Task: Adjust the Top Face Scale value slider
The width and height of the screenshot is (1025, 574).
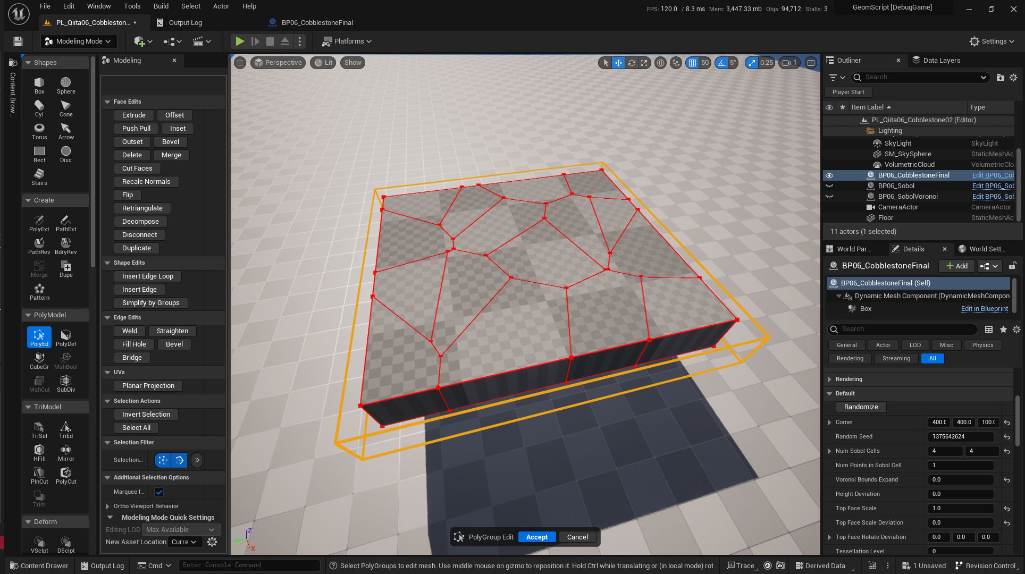Action: click(960, 508)
